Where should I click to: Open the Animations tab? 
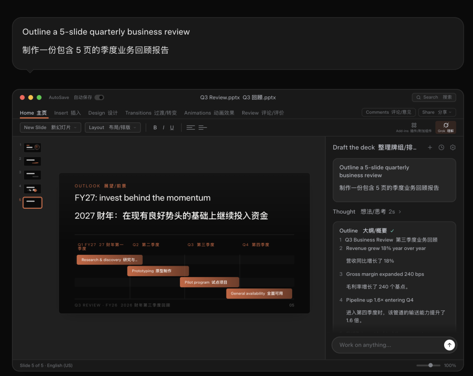tap(209, 113)
